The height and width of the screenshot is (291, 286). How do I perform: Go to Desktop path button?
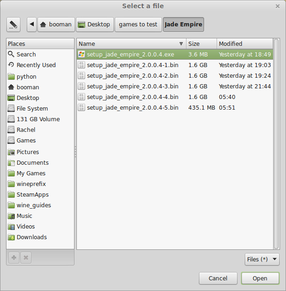(95, 25)
